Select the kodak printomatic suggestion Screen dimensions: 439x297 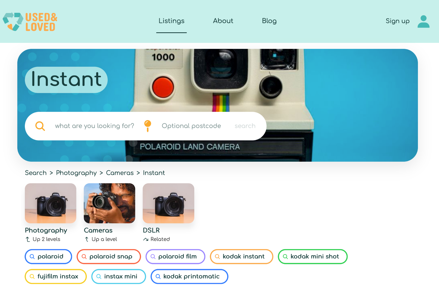[x=190, y=276]
